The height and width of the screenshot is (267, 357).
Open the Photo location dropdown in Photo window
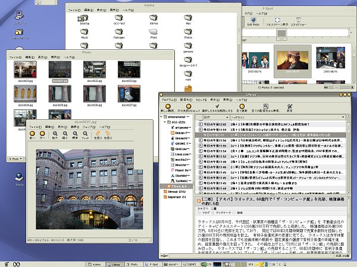pyautogui.click(x=15, y=158)
